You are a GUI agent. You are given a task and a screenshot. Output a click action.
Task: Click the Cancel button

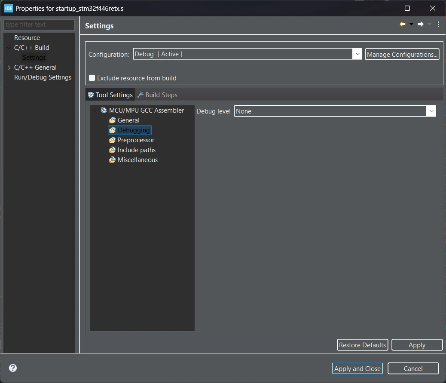click(413, 368)
